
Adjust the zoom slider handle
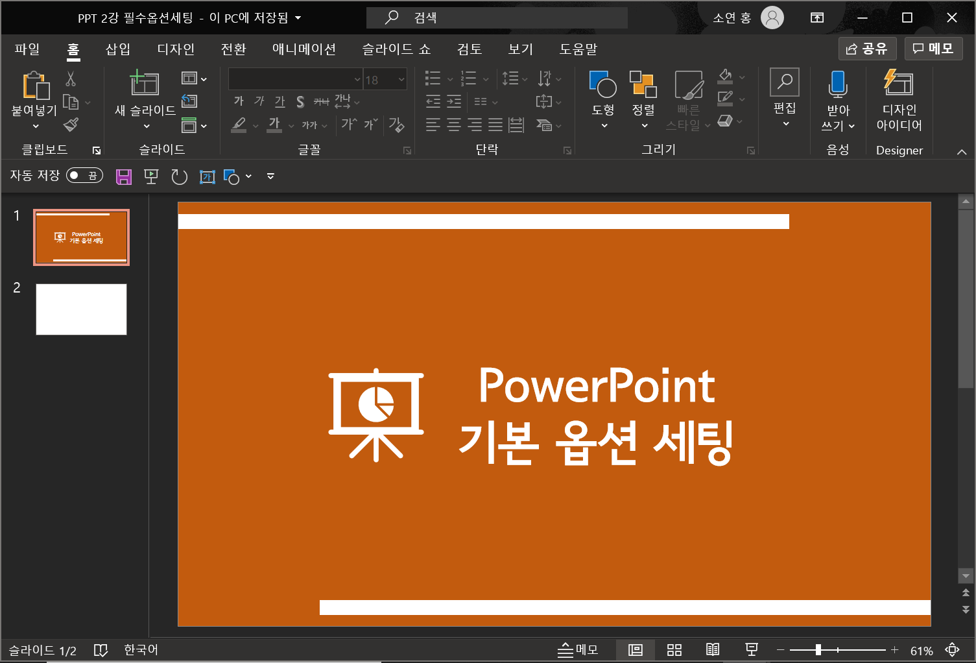click(x=818, y=649)
